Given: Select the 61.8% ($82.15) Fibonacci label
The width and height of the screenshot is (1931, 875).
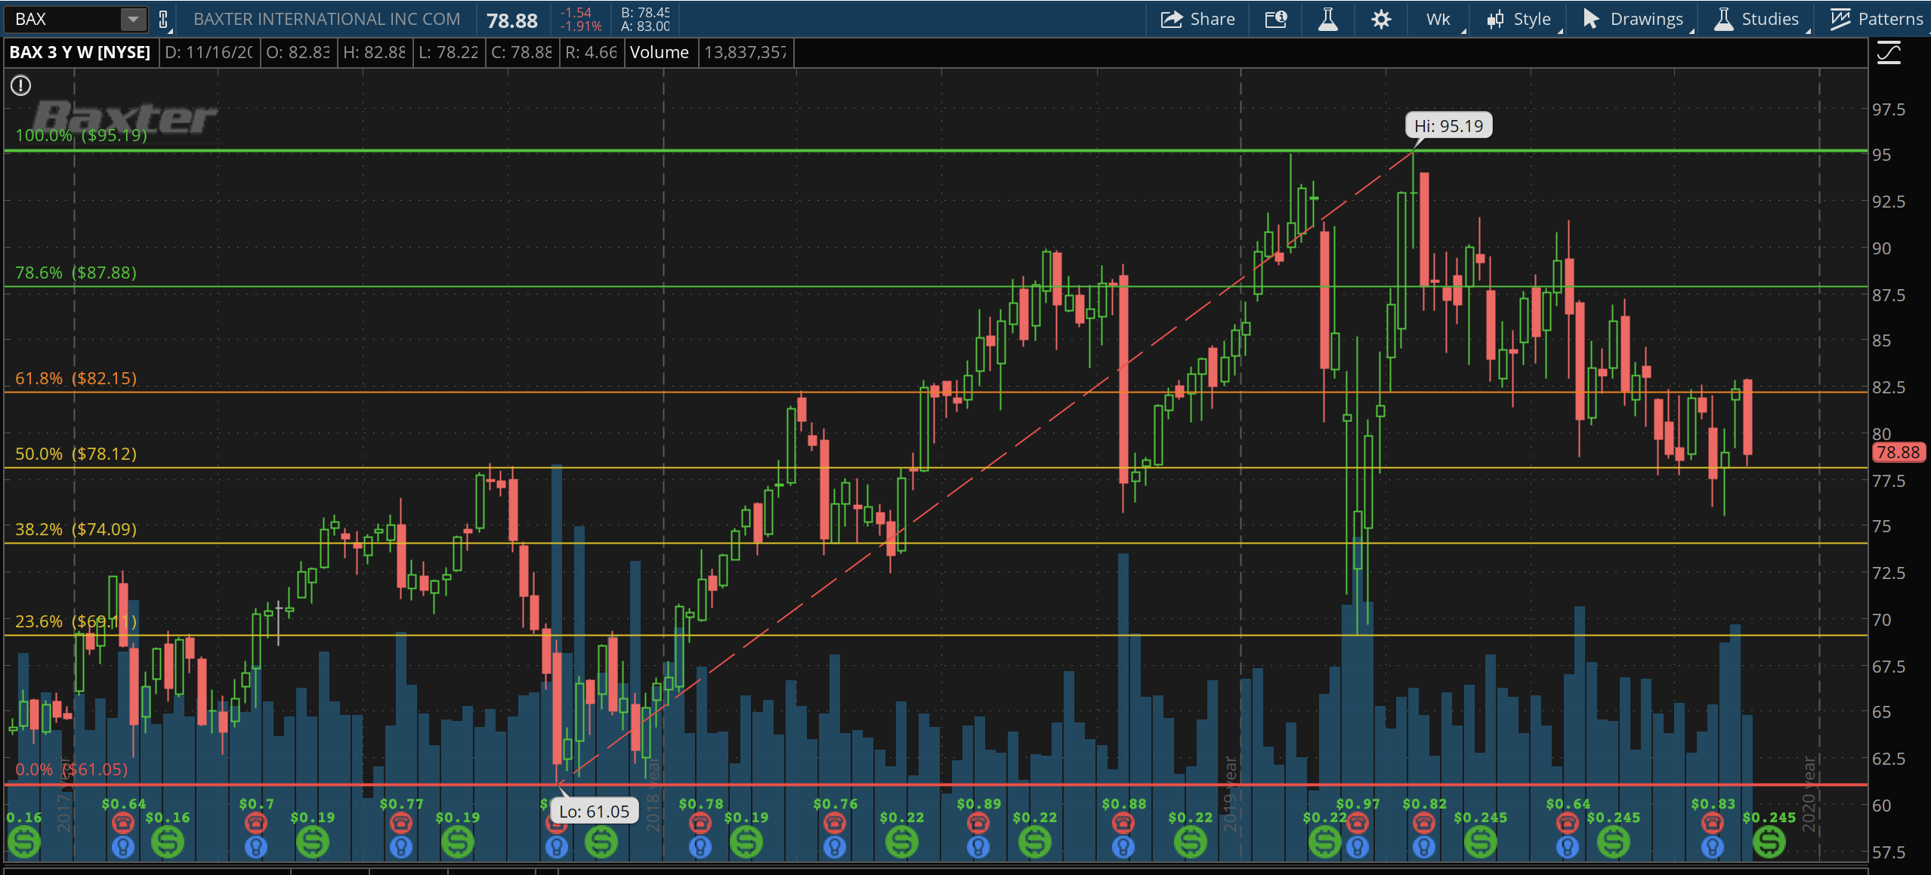Looking at the screenshot, I should click(x=76, y=378).
